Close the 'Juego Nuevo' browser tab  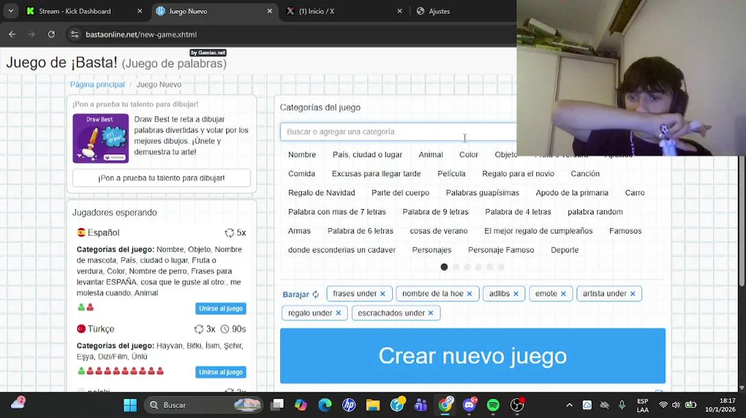tap(270, 11)
